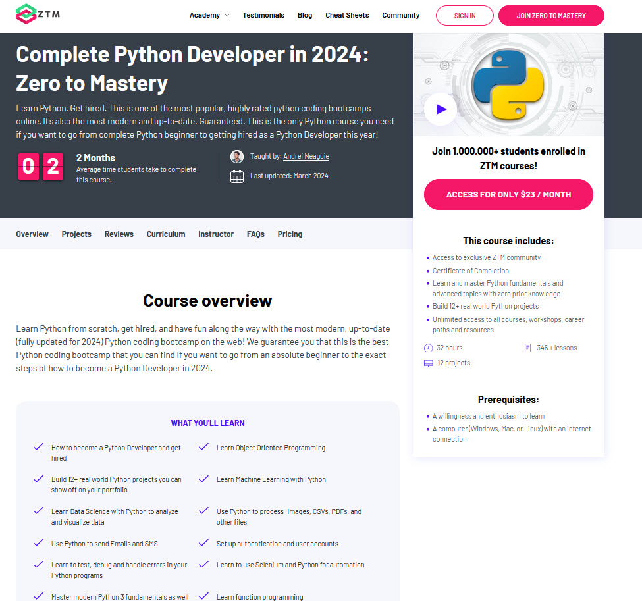
Task: Click the checkmark beside Use Python to process Images
Action: [x=203, y=511]
